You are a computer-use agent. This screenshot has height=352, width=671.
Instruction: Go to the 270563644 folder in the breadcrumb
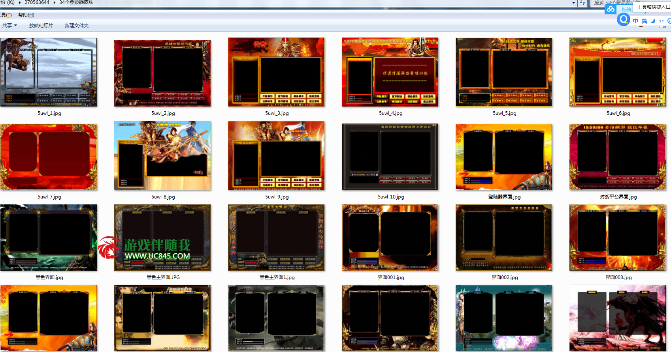coord(37,2)
